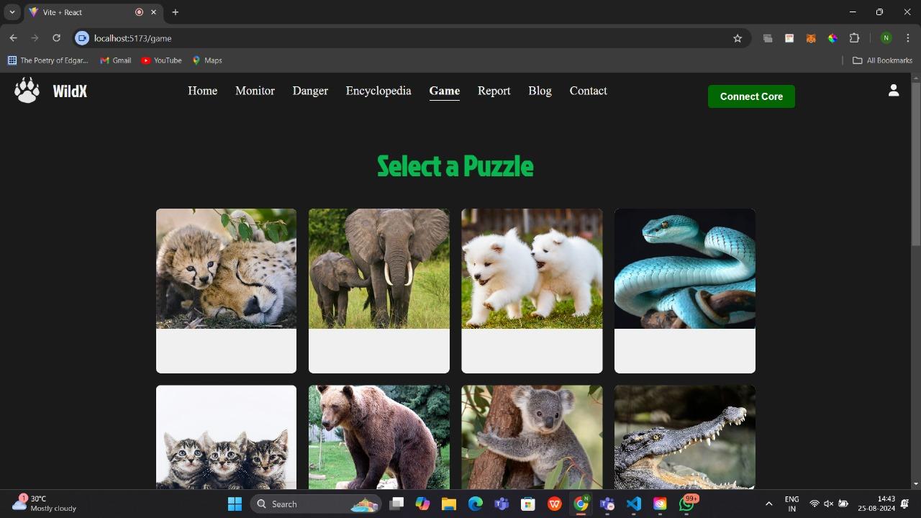Switch the ENG IN language indicator

pos(791,504)
